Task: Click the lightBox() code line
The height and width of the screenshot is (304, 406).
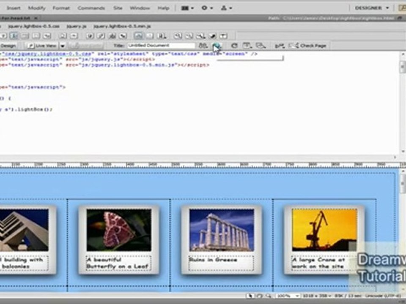Action: (26, 109)
